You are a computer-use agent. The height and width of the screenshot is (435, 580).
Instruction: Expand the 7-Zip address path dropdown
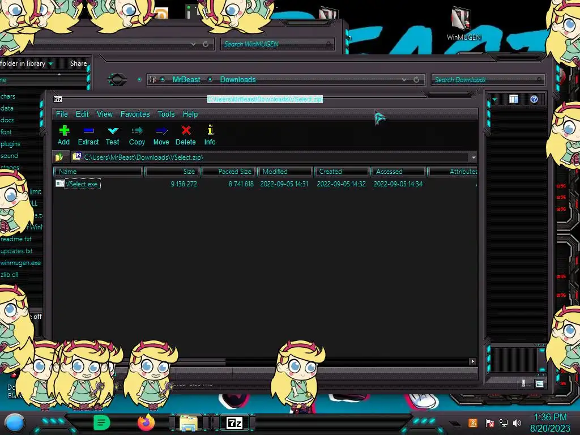(474, 157)
